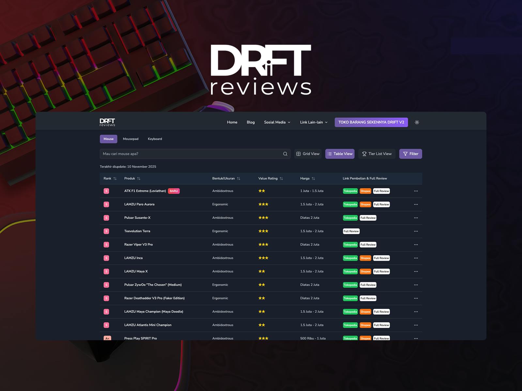Expand the Sosial Media dropdown
Viewport: 522px width, 391px height.
[x=277, y=122]
